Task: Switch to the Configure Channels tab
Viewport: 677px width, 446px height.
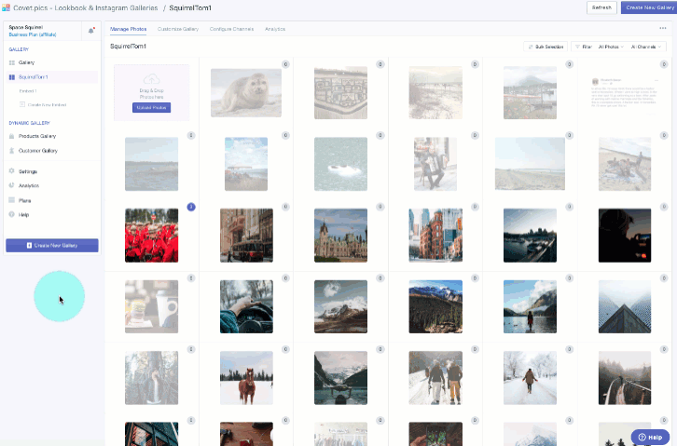Action: [x=231, y=29]
